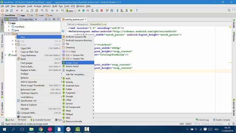Viewport: 236px width, 133px height.
Task: Open the AIDL submenu
Action: coord(78,78)
